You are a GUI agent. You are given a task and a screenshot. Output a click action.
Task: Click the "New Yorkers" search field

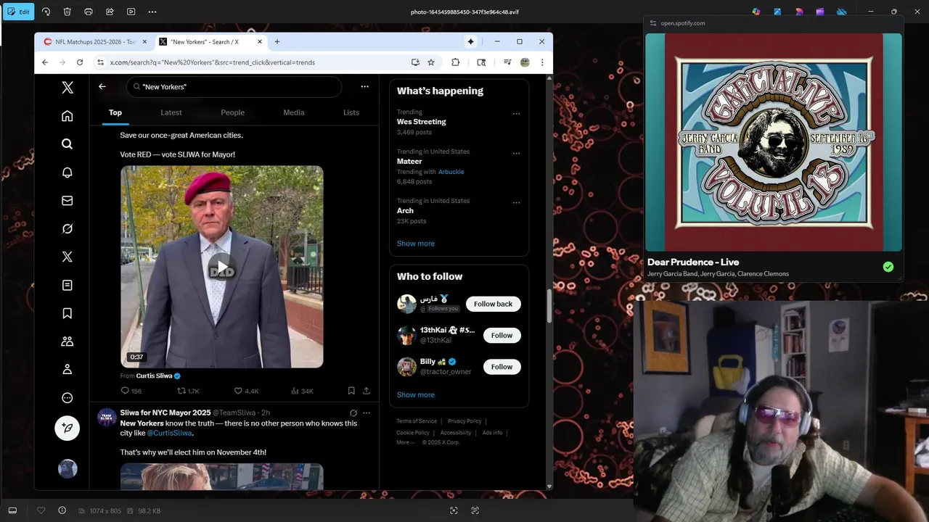click(x=234, y=87)
